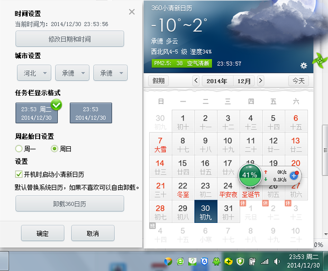Close the time settings panel
This screenshot has width=328, height=271.
[x=132, y=12]
